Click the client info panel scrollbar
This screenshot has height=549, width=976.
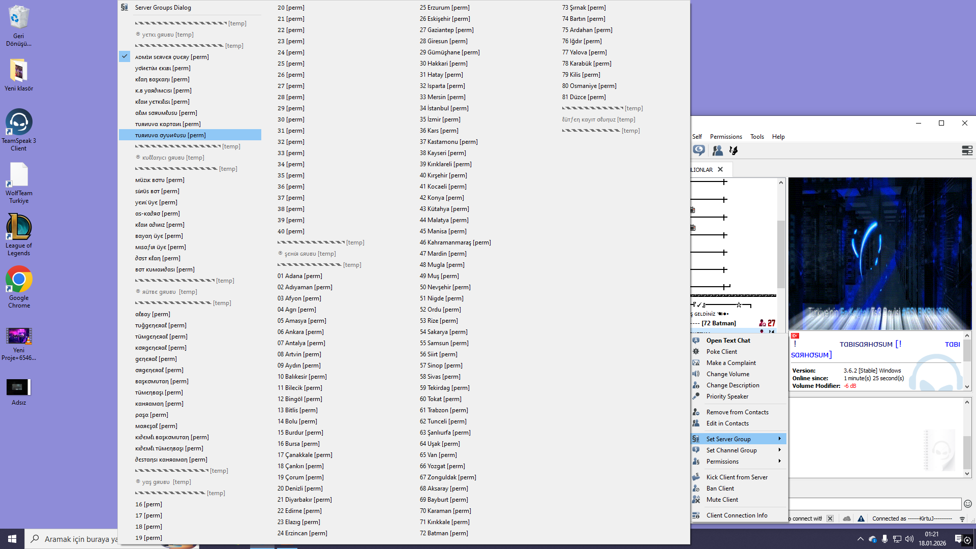(x=967, y=351)
